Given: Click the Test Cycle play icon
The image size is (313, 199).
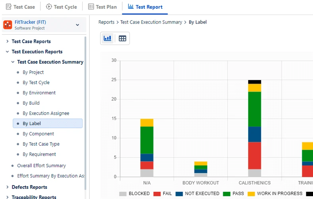Looking at the screenshot, I should 49,7.
